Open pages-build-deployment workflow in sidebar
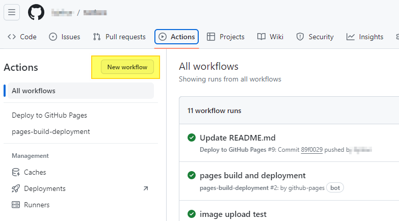Viewport: 399px width, 221px height. point(51,131)
